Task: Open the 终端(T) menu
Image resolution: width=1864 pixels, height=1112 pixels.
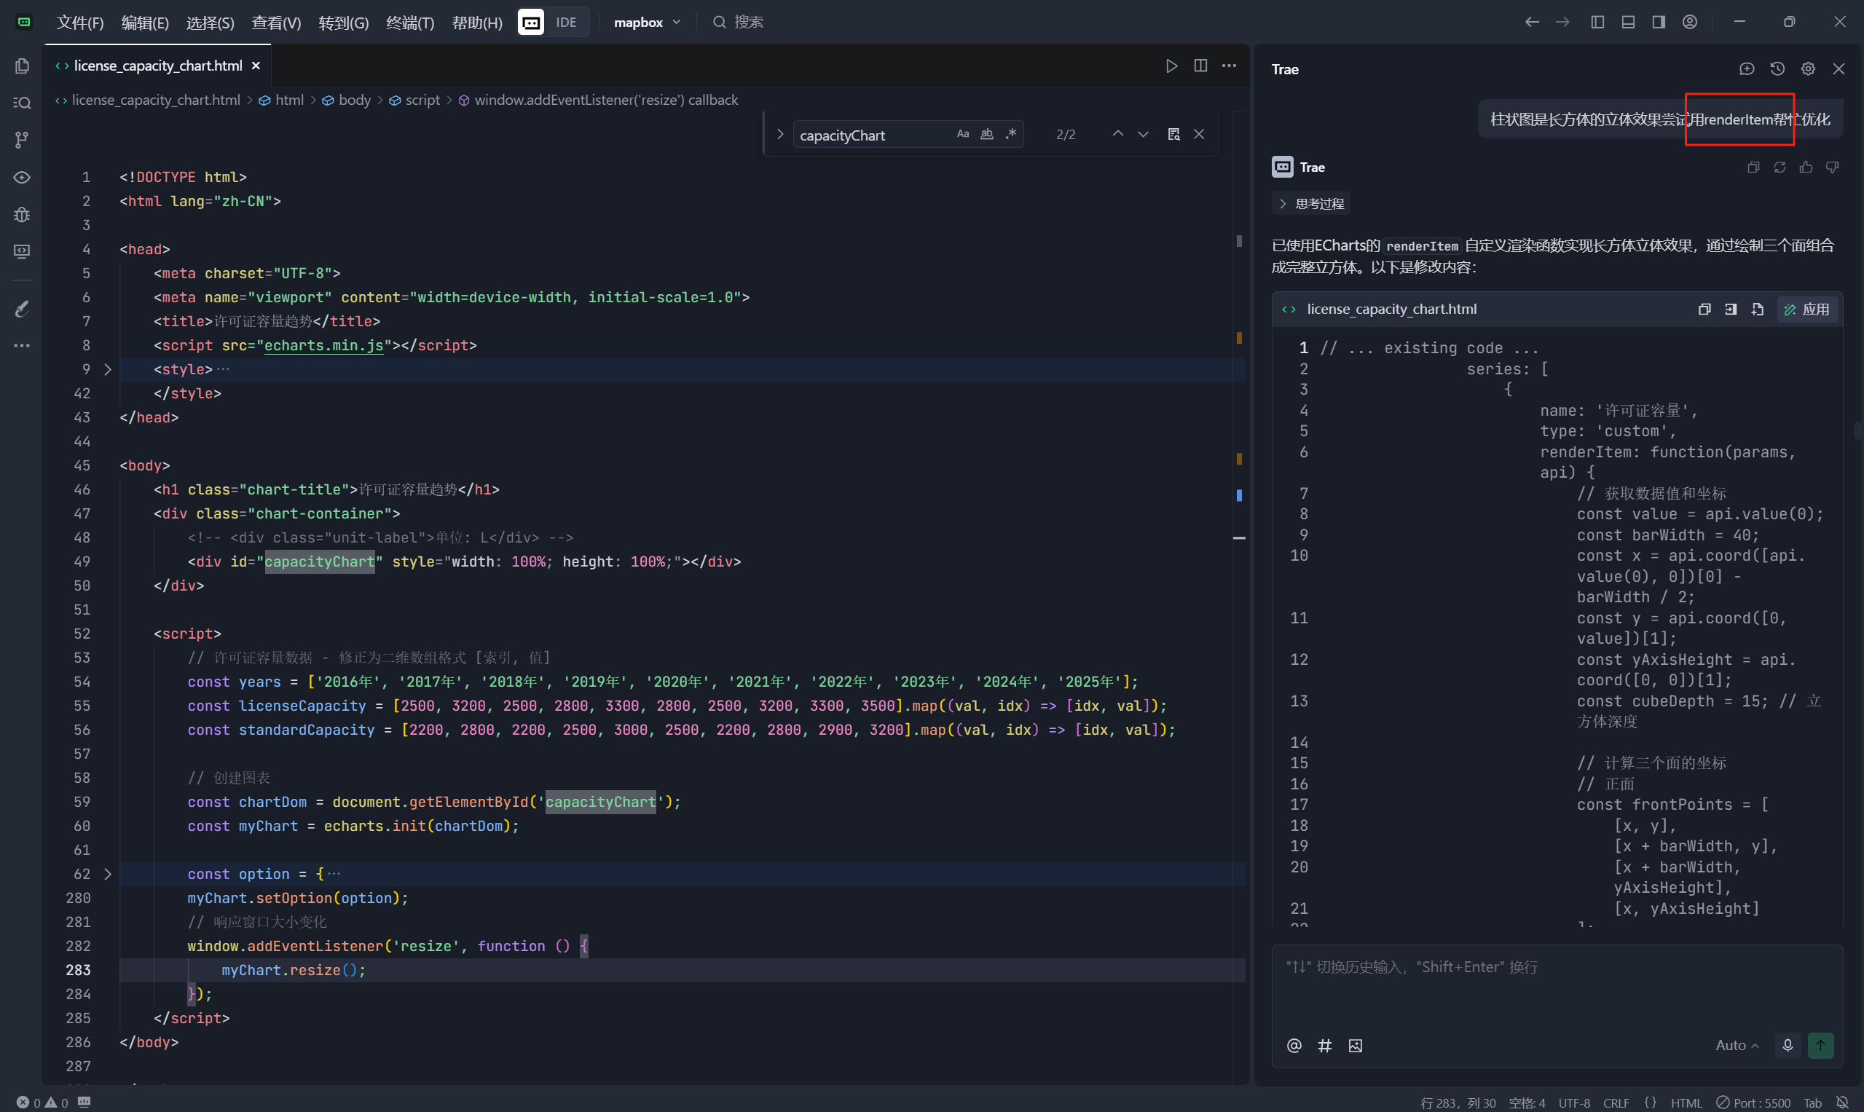Action: pos(410,23)
